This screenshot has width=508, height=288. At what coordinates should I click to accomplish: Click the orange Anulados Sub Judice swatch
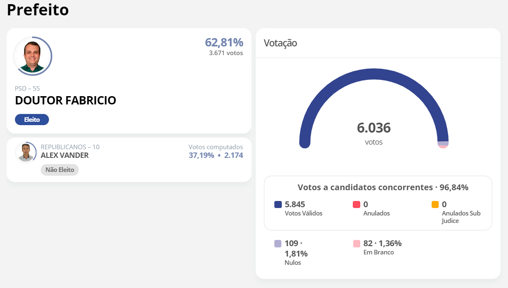pyautogui.click(x=435, y=205)
